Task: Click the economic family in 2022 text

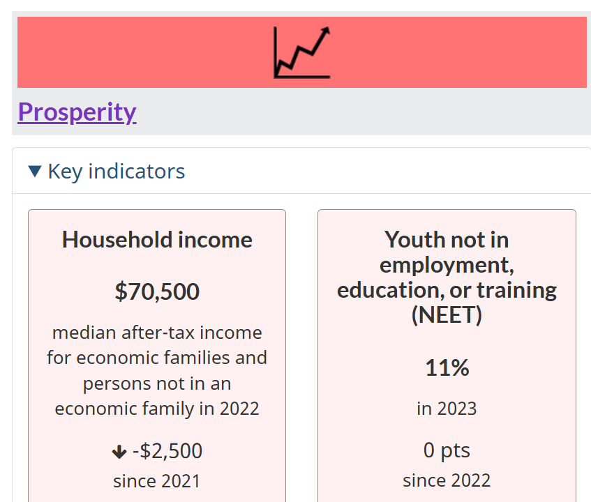Action: pyautogui.click(x=157, y=409)
